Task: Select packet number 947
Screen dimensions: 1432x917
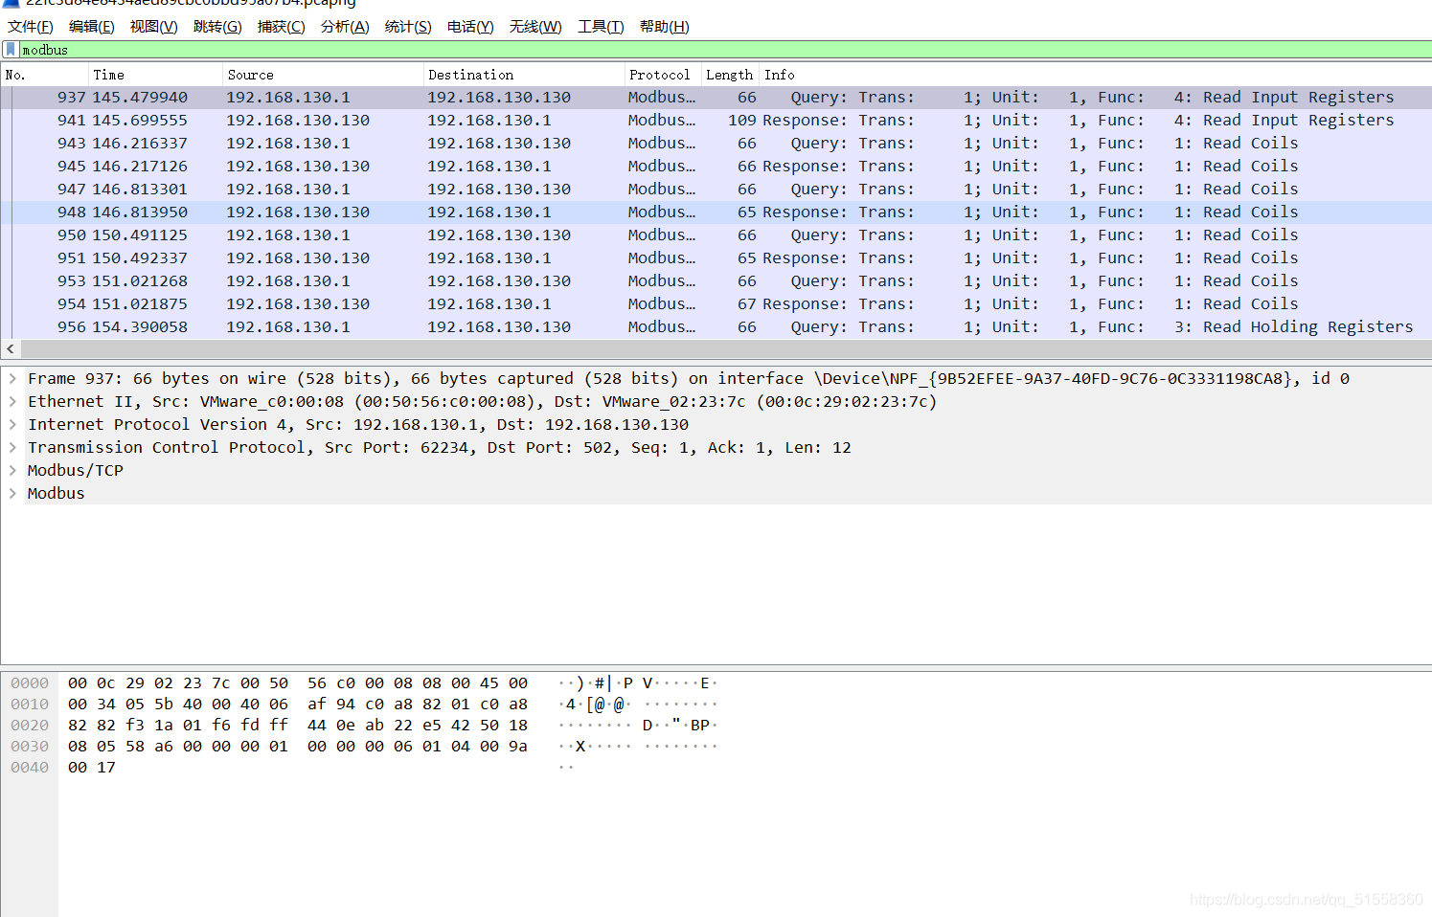Action: (716, 190)
